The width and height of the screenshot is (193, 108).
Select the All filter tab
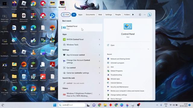point(74,15)
